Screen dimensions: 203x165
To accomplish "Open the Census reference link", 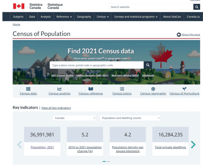I will 91,93.
